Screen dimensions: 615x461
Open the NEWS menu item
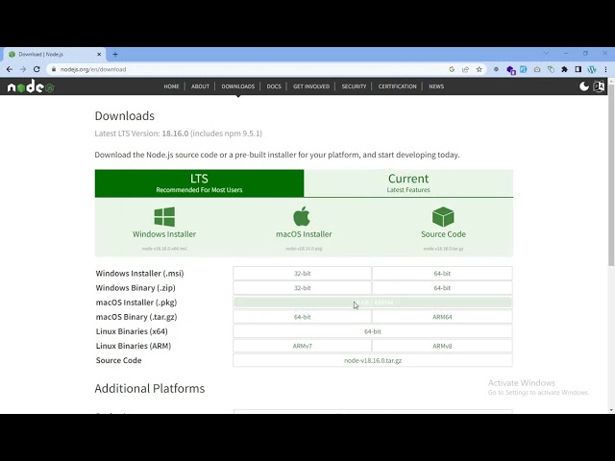(436, 86)
